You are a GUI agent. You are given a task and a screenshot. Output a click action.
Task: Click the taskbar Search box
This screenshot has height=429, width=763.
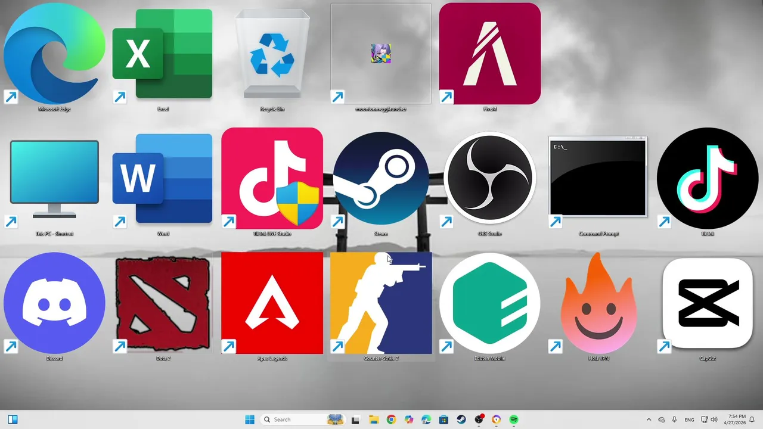303,419
